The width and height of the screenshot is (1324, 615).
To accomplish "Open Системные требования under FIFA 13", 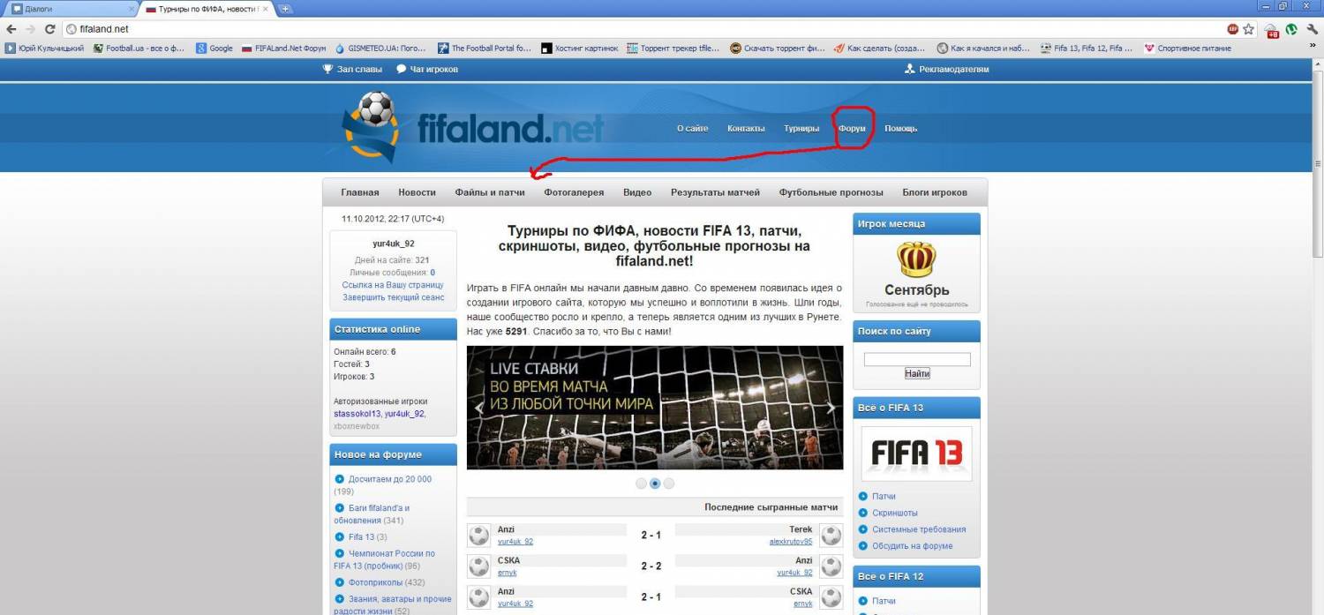I will pos(919,529).
